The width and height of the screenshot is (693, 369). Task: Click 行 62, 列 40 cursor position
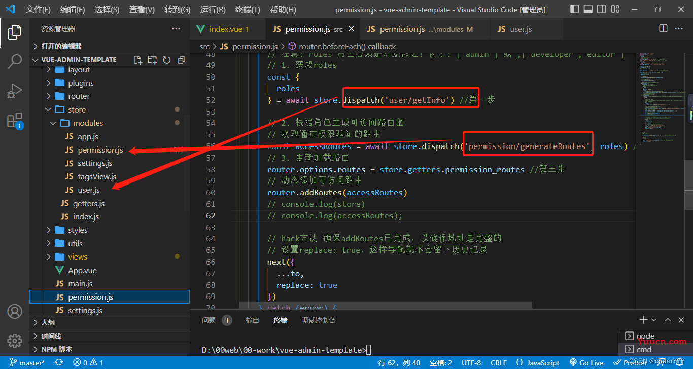(399, 362)
